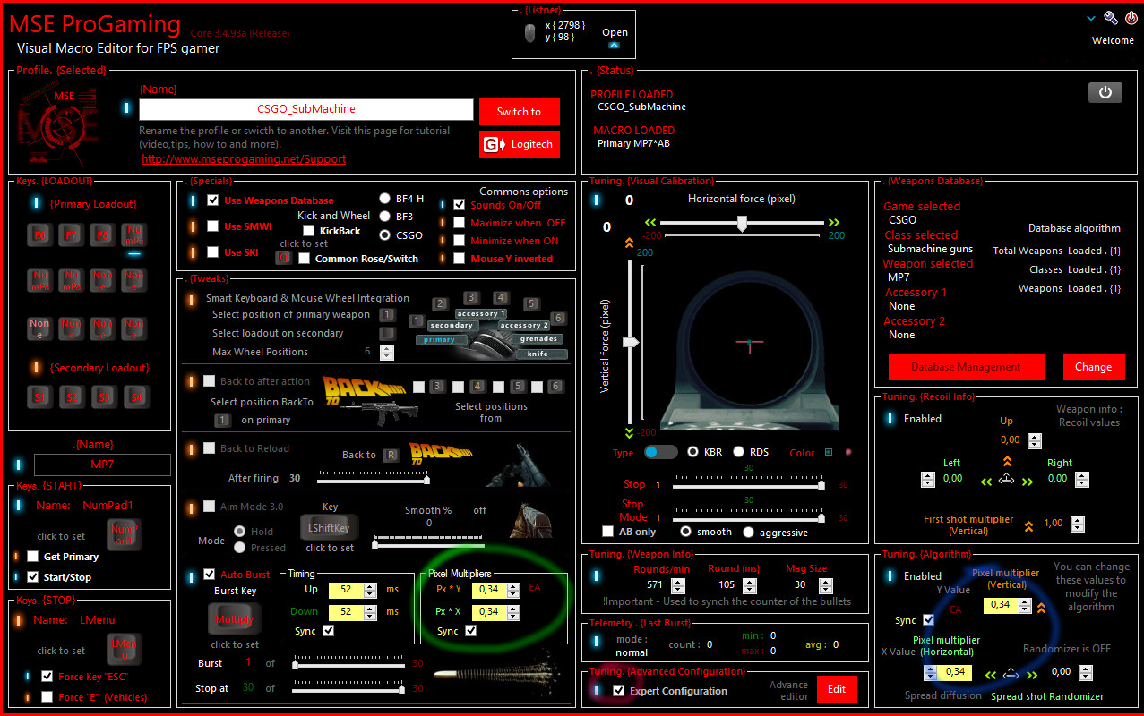Click the primary label on mouse wheel diagram
The height and width of the screenshot is (716, 1144).
point(440,340)
